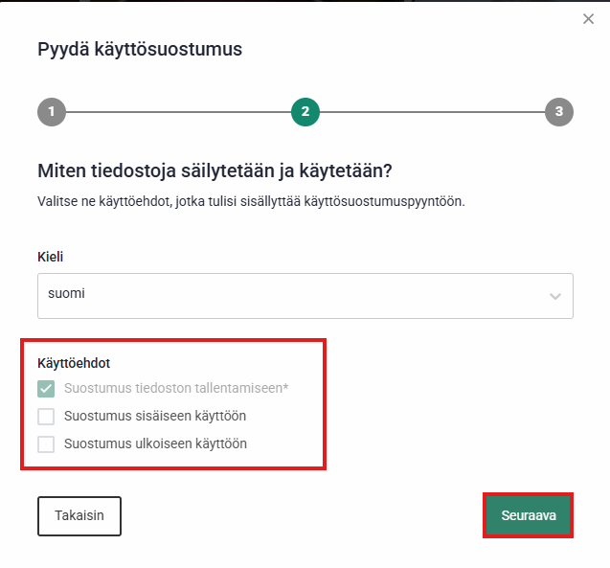The height and width of the screenshot is (568, 610).
Task: Select the 'suomi' language value
Action: point(67,294)
